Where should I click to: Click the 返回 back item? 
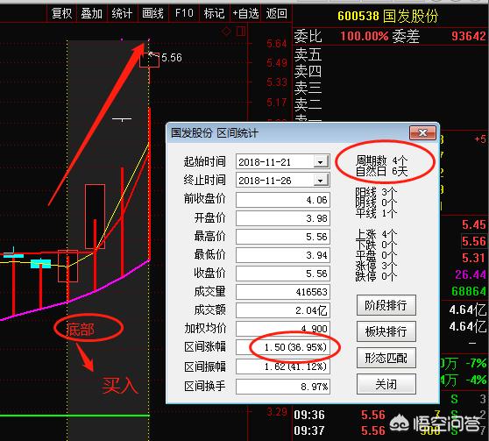click(276, 13)
